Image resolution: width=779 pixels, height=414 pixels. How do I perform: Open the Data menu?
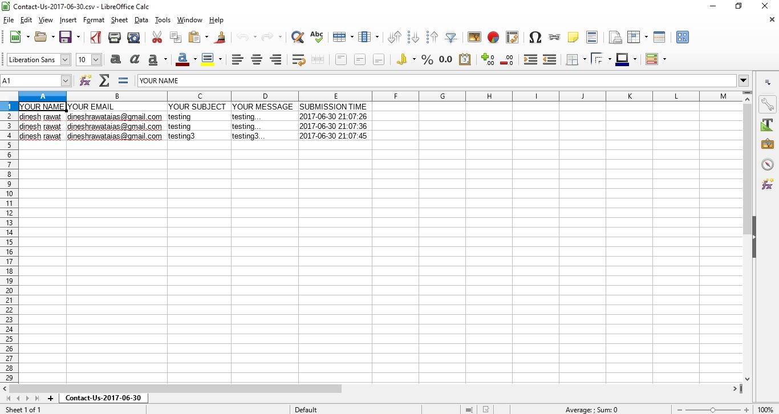click(x=141, y=20)
